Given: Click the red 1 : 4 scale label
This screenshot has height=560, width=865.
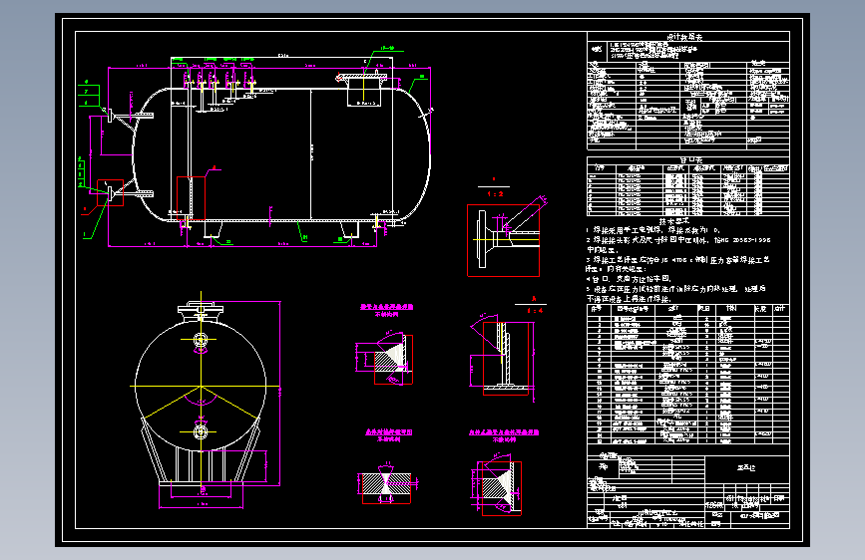Looking at the screenshot, I should pyautogui.click(x=535, y=311).
